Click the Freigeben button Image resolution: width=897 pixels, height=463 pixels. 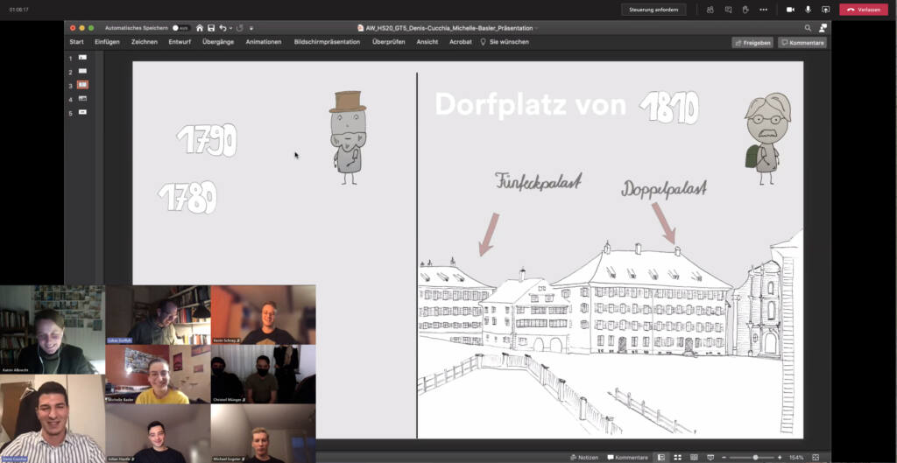[x=752, y=42]
